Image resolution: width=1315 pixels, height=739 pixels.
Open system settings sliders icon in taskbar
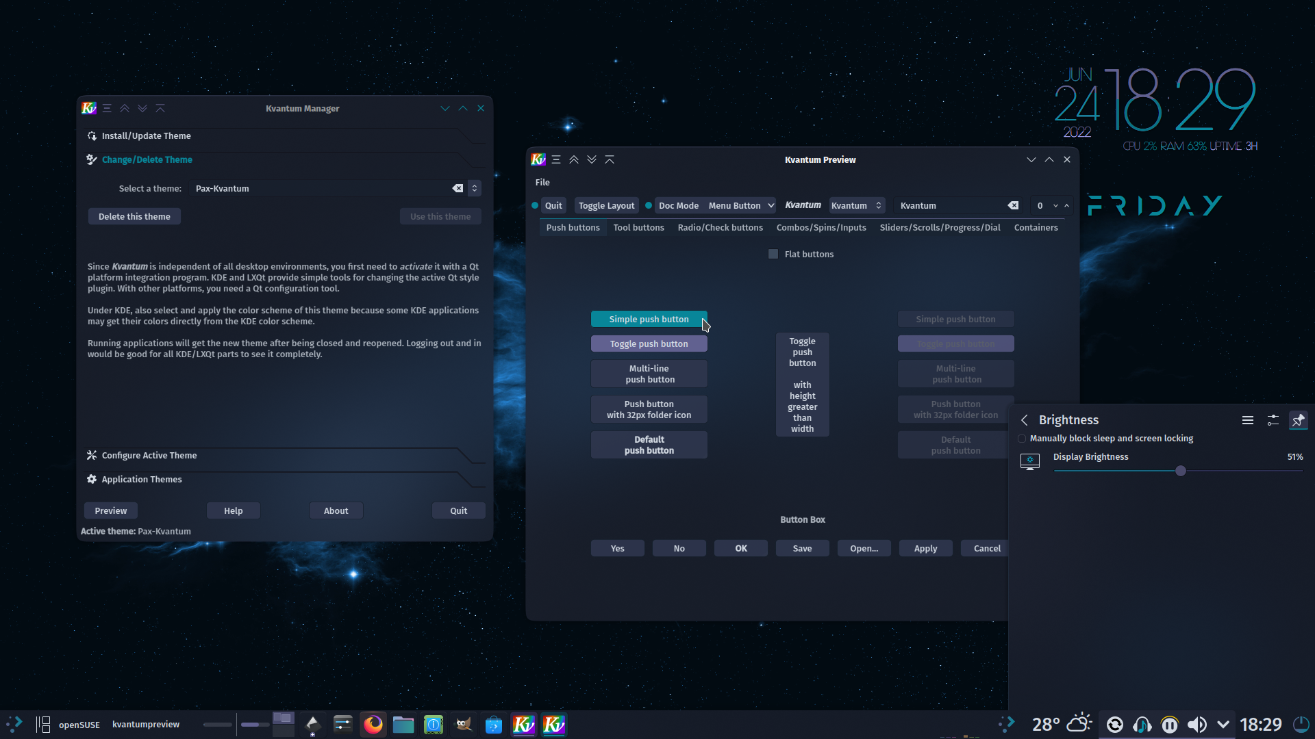343,724
